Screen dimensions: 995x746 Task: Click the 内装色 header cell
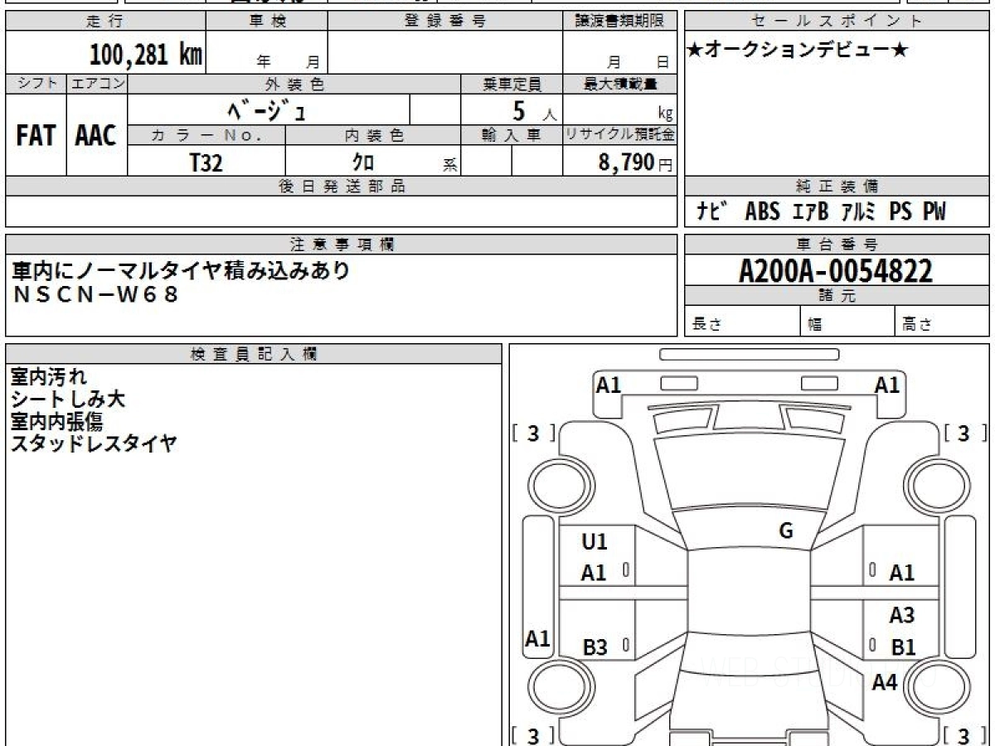coord(373,135)
